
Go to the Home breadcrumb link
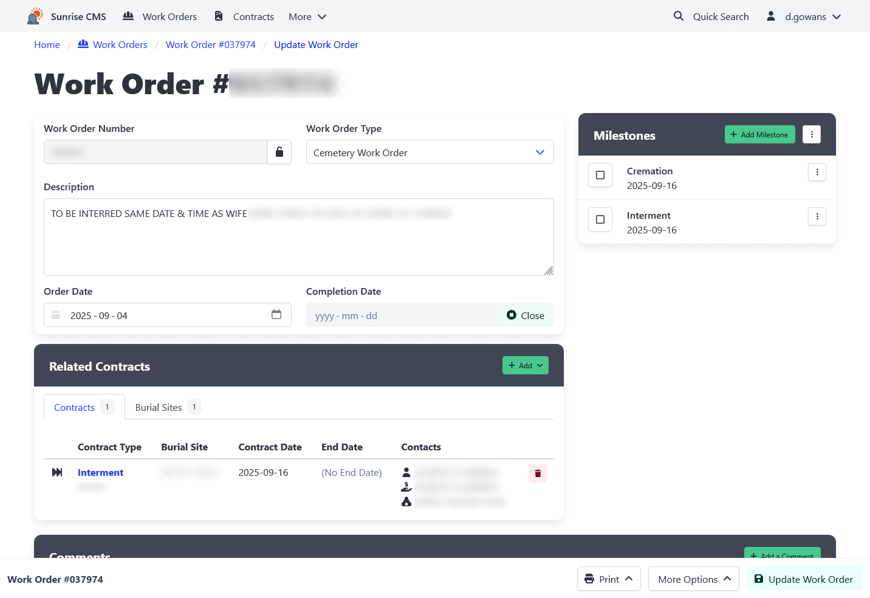pos(47,44)
